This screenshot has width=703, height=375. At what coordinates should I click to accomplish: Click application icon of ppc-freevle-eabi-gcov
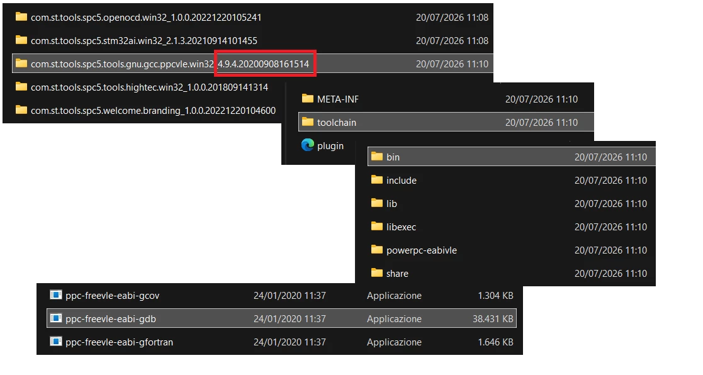click(x=55, y=295)
